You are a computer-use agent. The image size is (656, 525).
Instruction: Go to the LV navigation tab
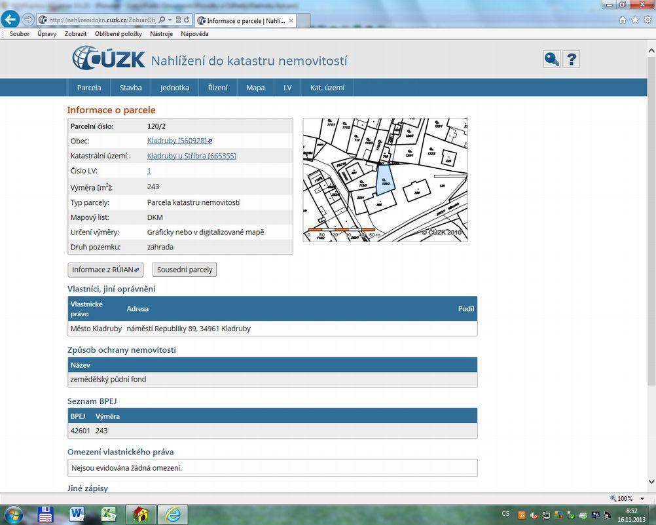coord(287,88)
